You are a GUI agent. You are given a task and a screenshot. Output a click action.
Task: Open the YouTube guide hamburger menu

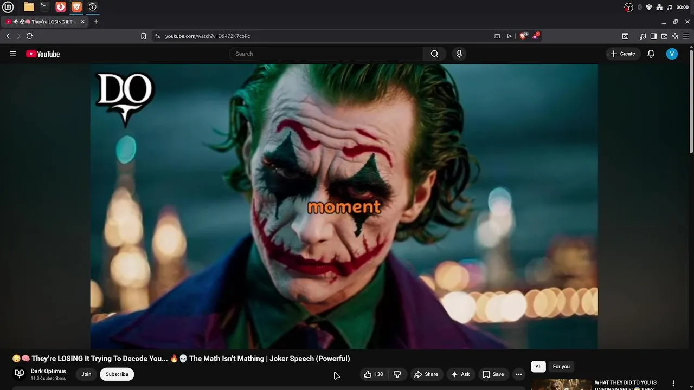13,54
